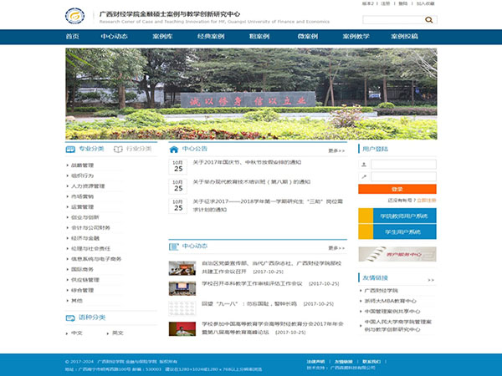502x376 pixels.
Task: Open 更多 in the 中心公告 section
Action: 336,150
